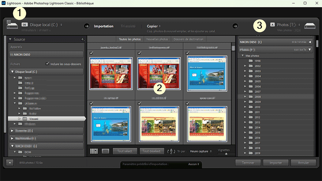Image resolution: width=322 pixels, height=181 pixels.
Task: Switch to loupe single-image view icon
Action: coord(105,151)
